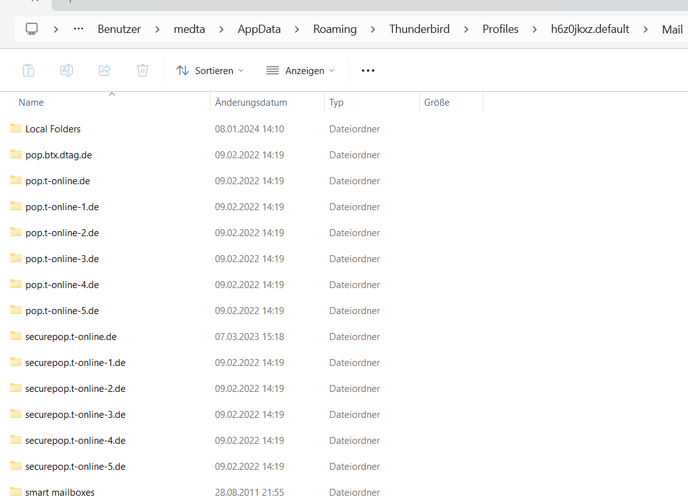688x504 pixels.
Task: Sort by the Name column header
Action: tap(31, 103)
